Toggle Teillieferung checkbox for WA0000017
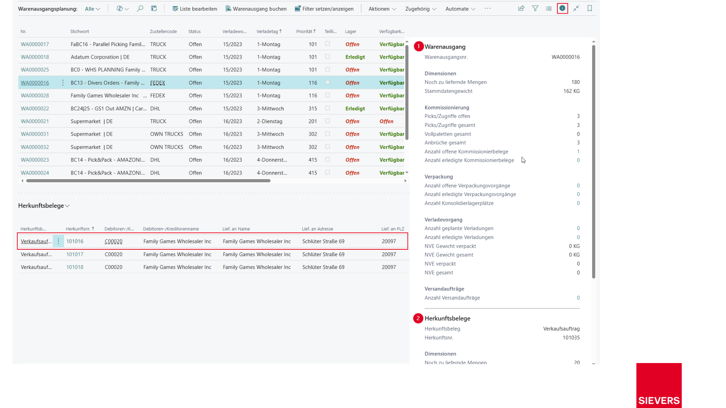The image size is (726, 408). 327,44
